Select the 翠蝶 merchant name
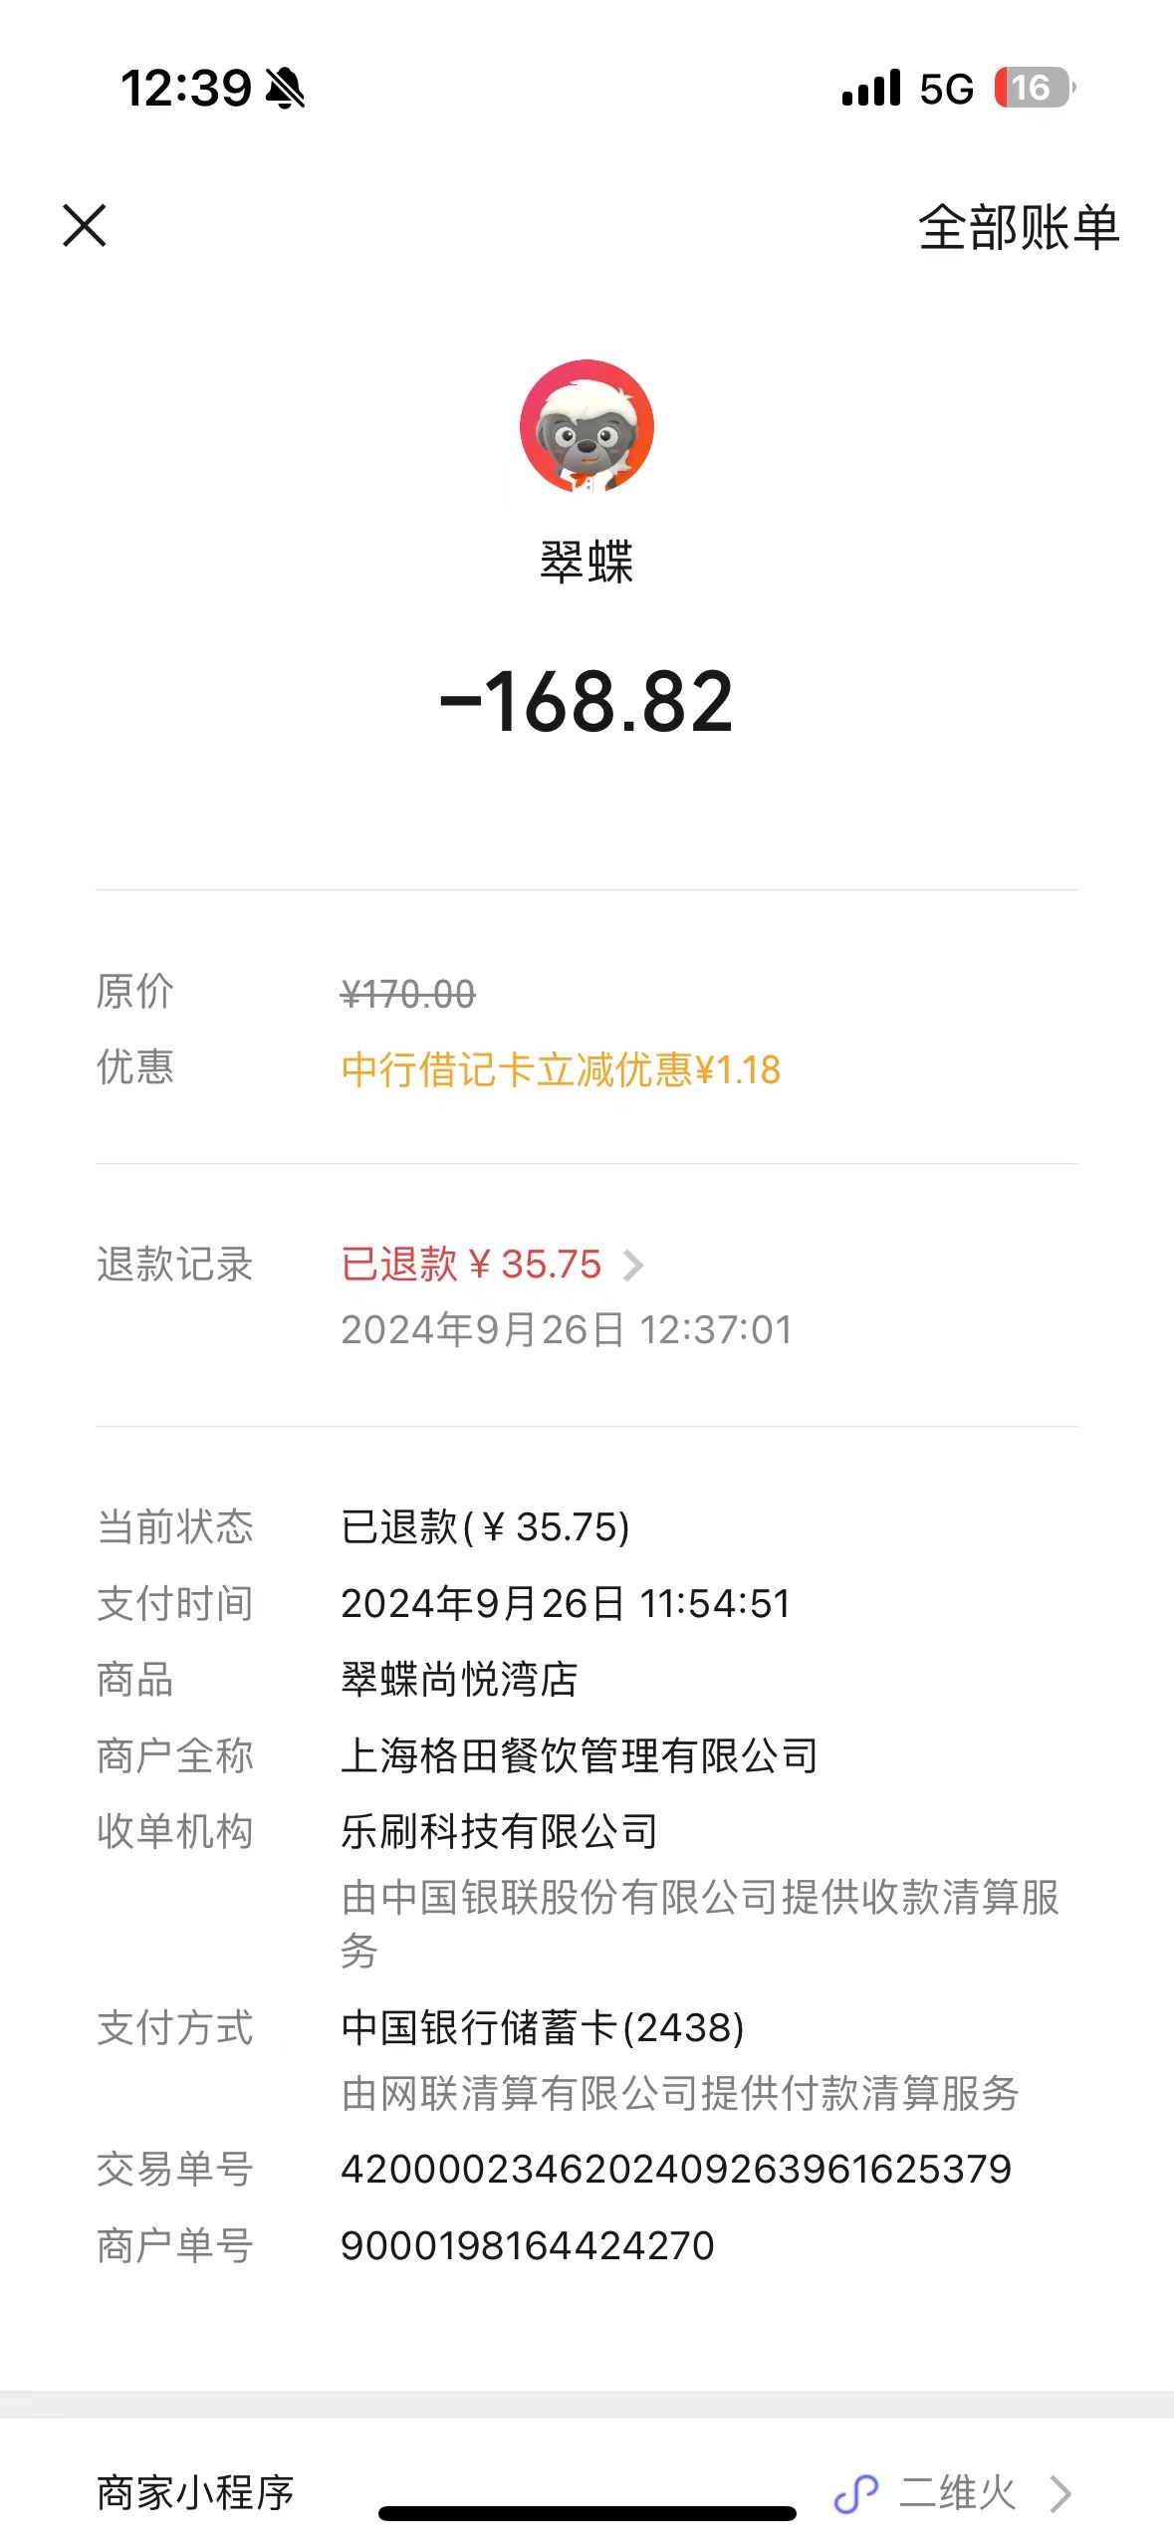The height and width of the screenshot is (2545, 1174). [587, 562]
